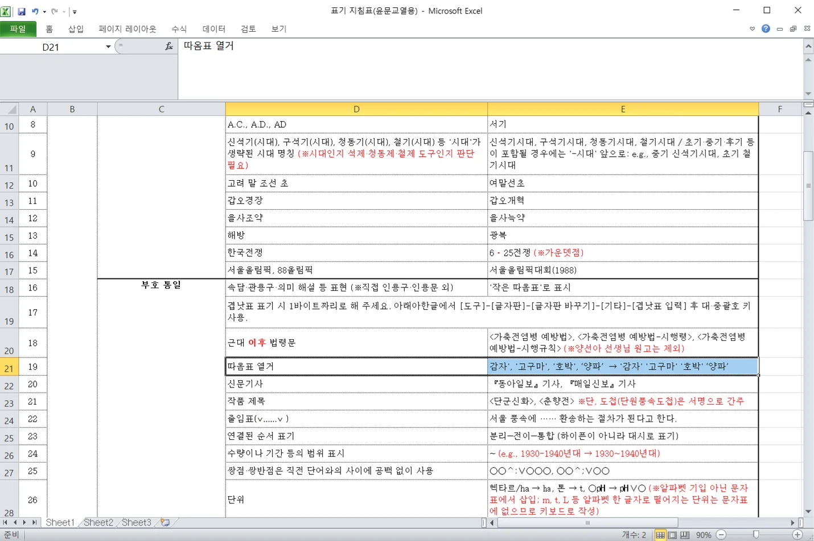Click the Insert Function fx icon
The width and height of the screenshot is (814, 541).
click(x=168, y=47)
